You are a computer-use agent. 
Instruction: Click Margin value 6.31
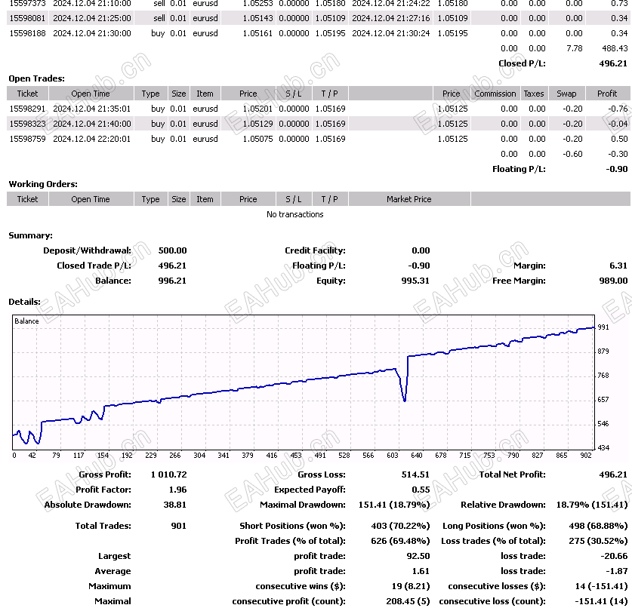[618, 266]
